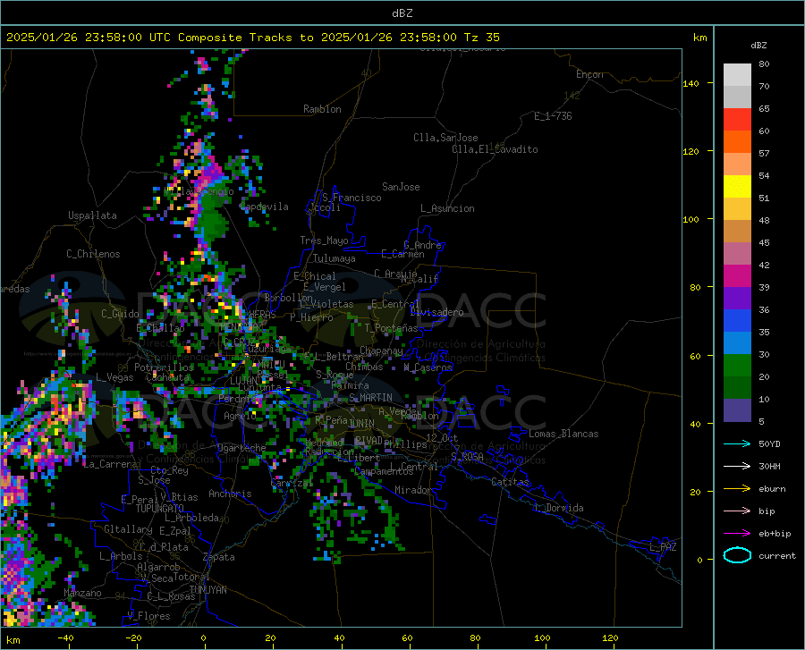This screenshot has height=650, width=805.
Task: Click the Mirador map label
Action: click(412, 490)
